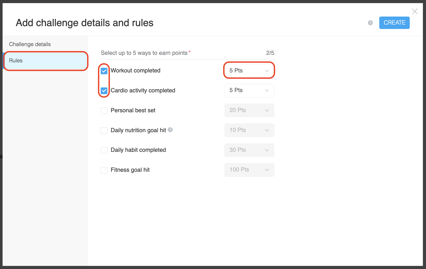This screenshot has width=426, height=269.
Task: Enable the Personal best set checkbox
Action: point(104,111)
